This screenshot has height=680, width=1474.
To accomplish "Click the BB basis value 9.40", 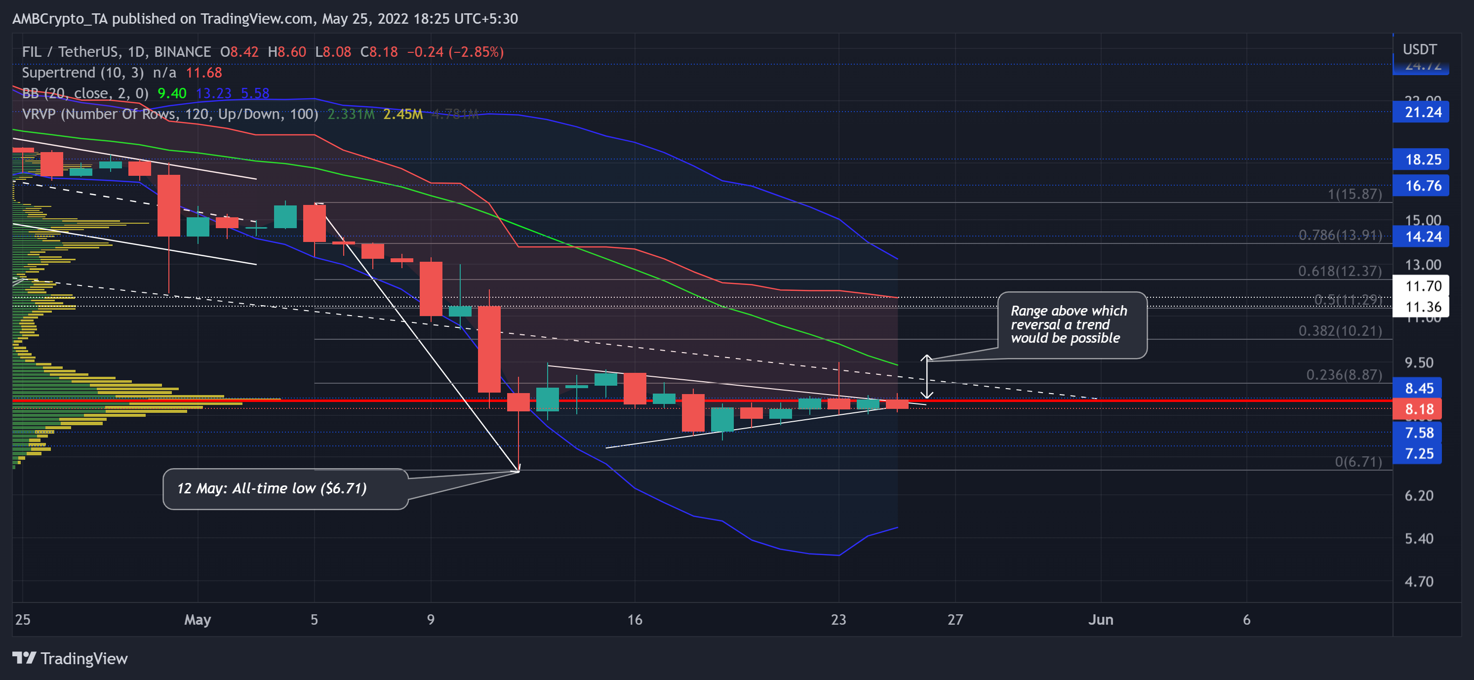I will tap(172, 93).
